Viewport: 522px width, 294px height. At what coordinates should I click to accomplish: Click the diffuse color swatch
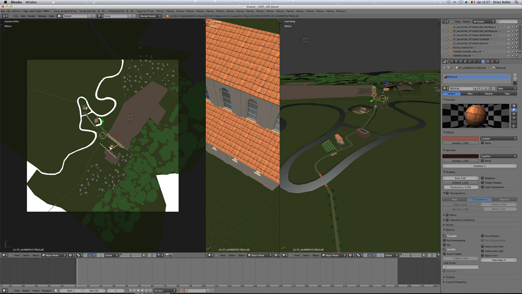tap(460, 138)
